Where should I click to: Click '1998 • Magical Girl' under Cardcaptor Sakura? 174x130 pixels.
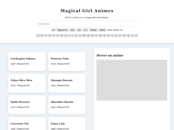[x=20, y=64]
